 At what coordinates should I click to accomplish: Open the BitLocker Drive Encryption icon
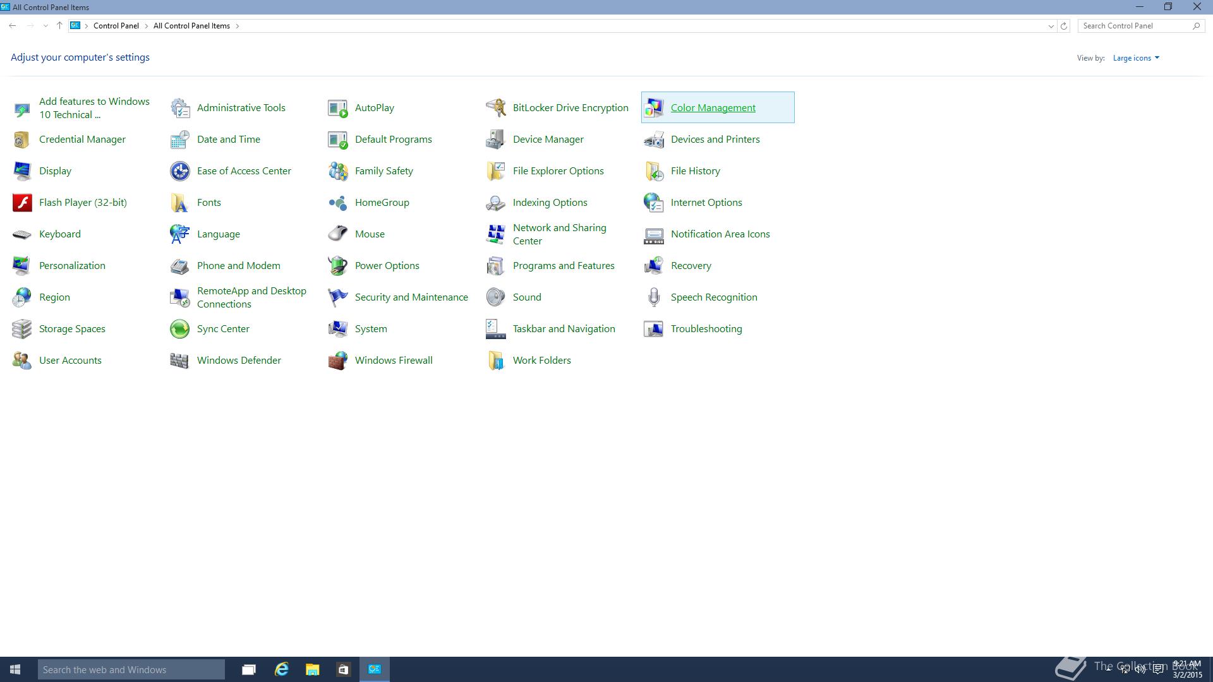(x=496, y=108)
